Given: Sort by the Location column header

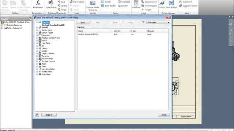Looking at the screenshot, I should click(121, 31).
